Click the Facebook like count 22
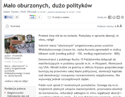Image resolution: width=125 pixels, height=97 pixels. [x=17, y=17]
